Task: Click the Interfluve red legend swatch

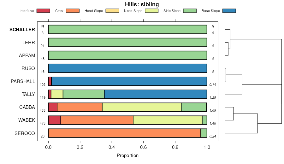Action: (x=43, y=11)
